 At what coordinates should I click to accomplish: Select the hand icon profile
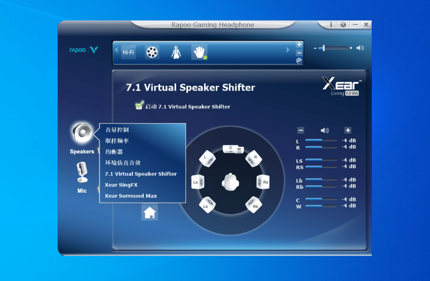(199, 52)
